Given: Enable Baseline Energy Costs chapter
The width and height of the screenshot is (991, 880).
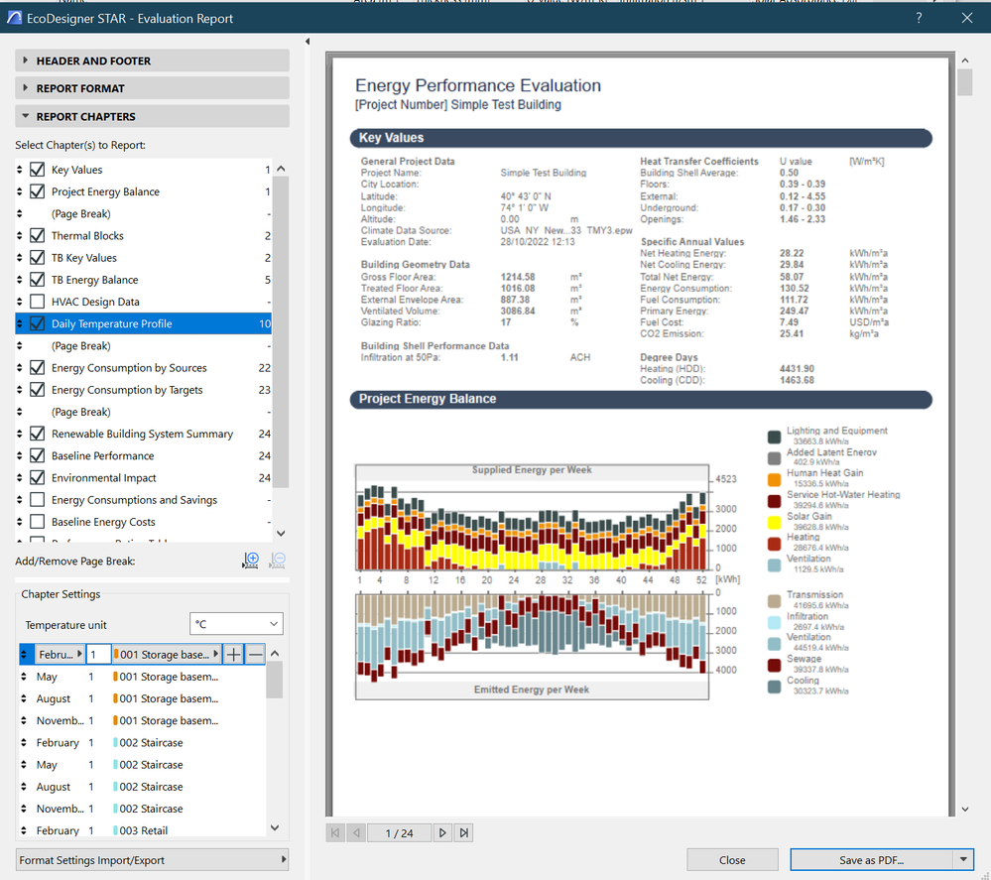Looking at the screenshot, I should pos(38,522).
